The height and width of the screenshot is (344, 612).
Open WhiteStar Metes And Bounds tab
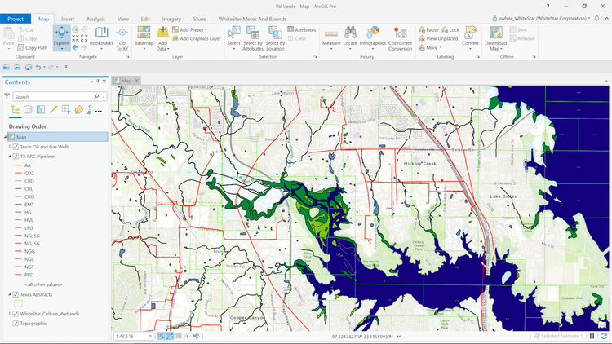[x=252, y=19]
